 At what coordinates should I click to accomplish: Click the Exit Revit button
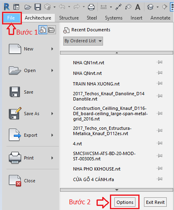[x=155, y=202]
